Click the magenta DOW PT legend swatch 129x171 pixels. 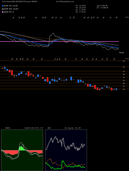click(3, 12)
